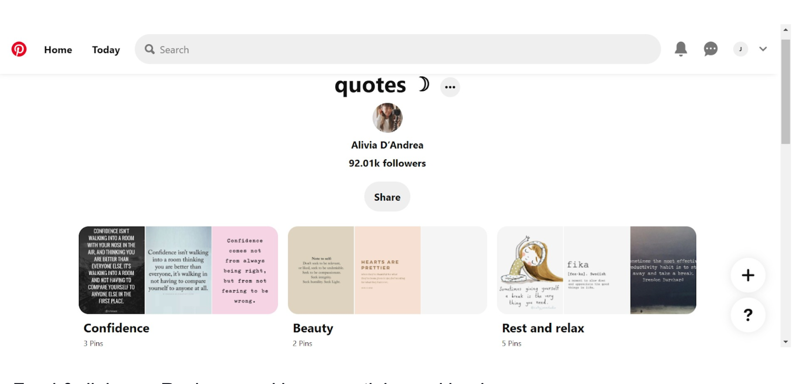Open notifications bell
Image resolution: width=794 pixels, height=384 pixels.
tap(681, 49)
